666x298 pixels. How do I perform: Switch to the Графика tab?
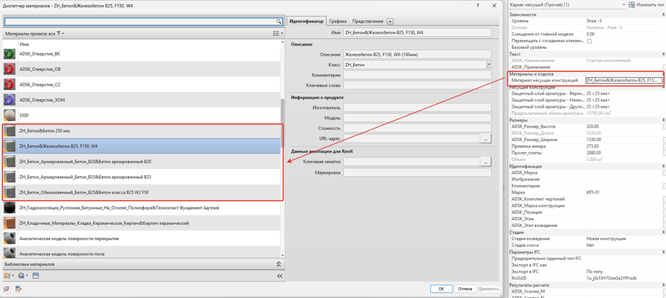click(x=339, y=21)
